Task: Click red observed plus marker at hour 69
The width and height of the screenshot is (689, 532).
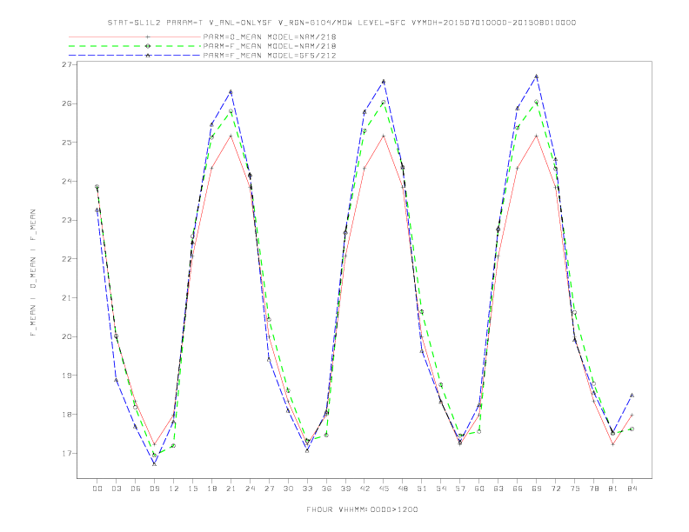Action: [x=537, y=136]
